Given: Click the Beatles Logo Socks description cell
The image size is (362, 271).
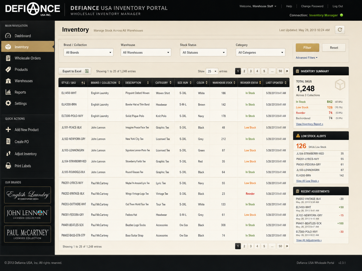Looking at the screenshot, I should tap(135, 225).
